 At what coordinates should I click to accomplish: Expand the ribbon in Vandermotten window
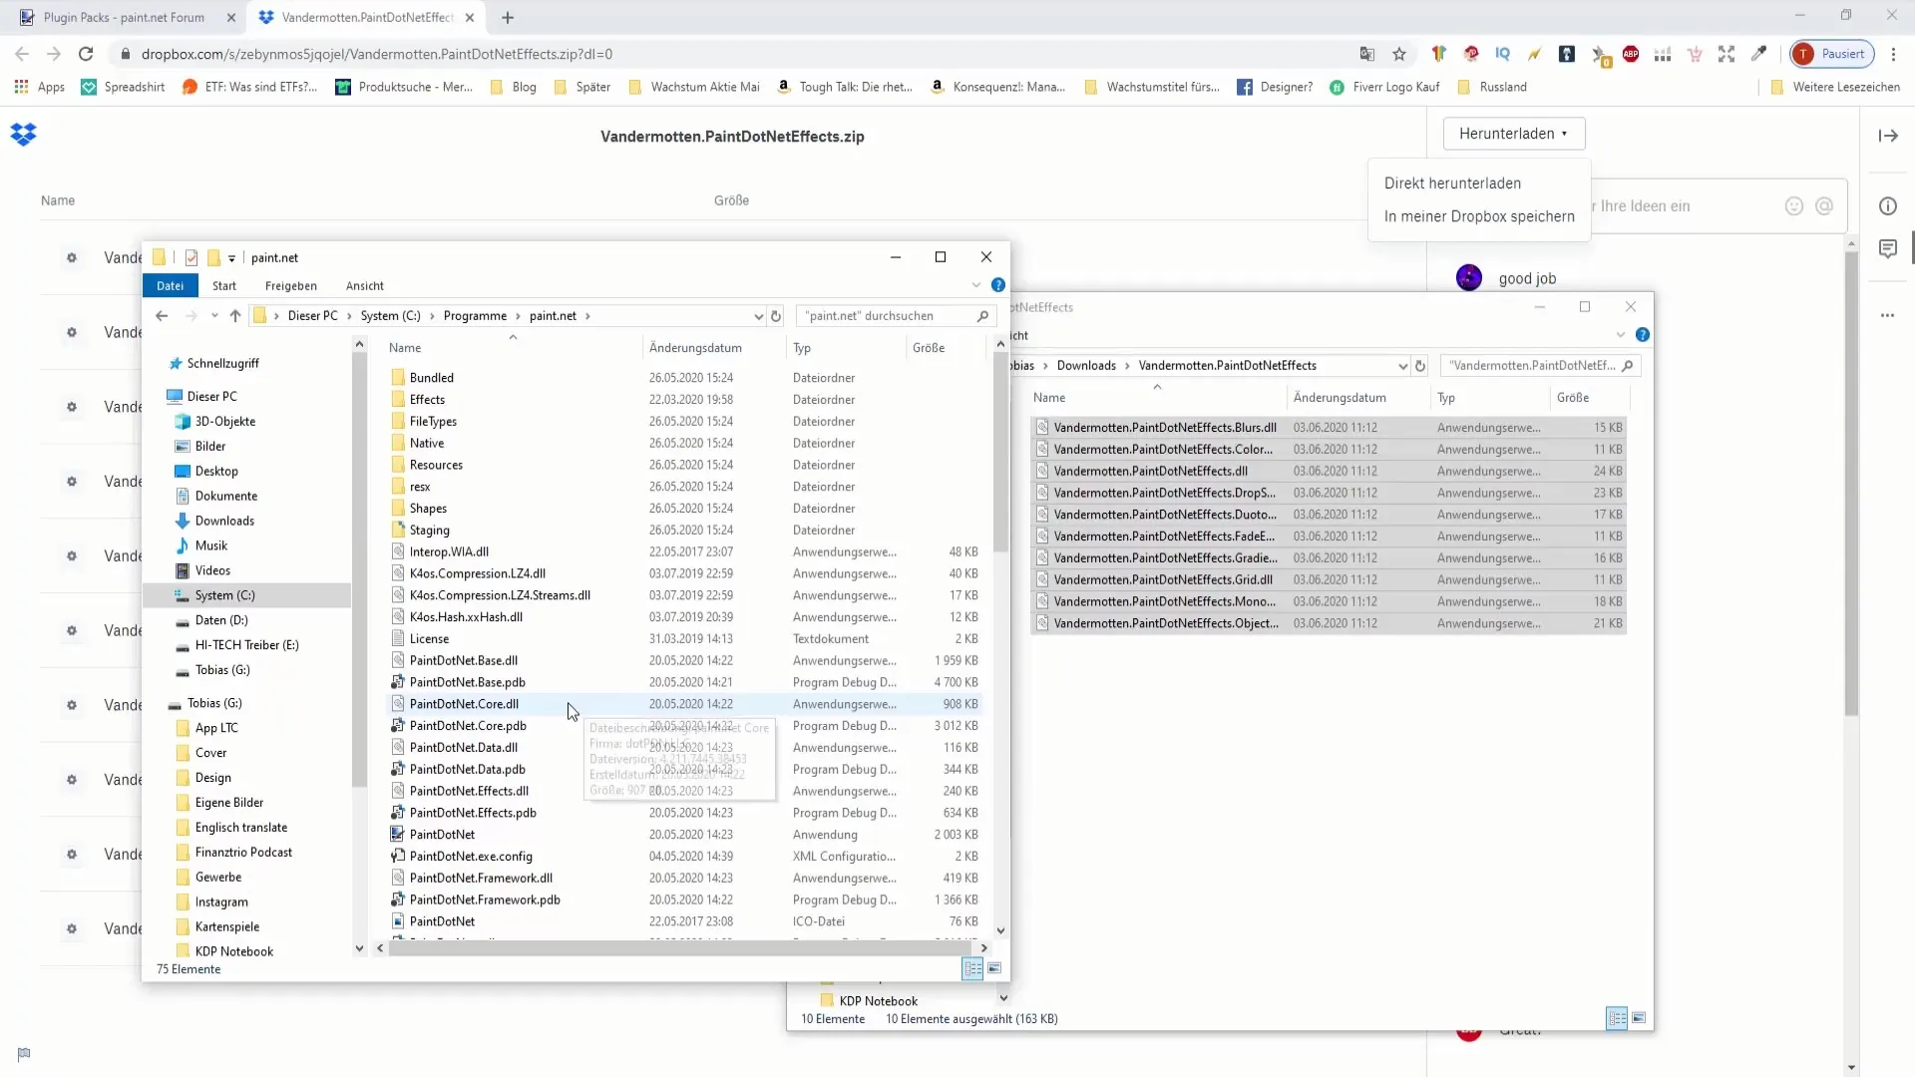click(1620, 335)
